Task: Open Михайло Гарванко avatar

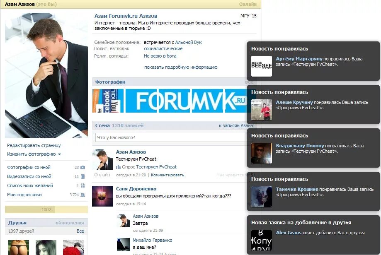Action: pyautogui.click(x=124, y=244)
